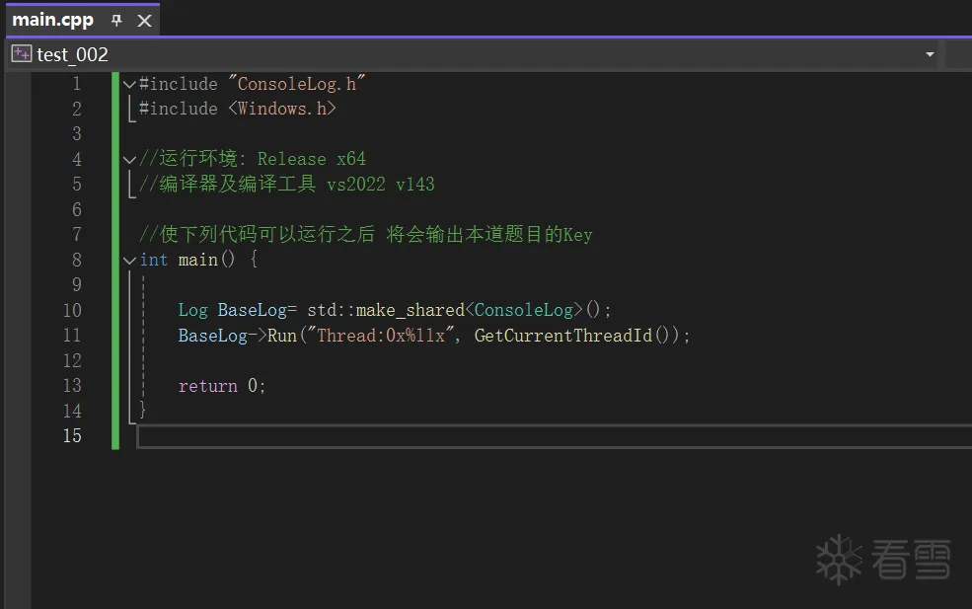The width and height of the screenshot is (972, 609).
Task: Collapse the comment block at line 4
Action: [x=129, y=160]
